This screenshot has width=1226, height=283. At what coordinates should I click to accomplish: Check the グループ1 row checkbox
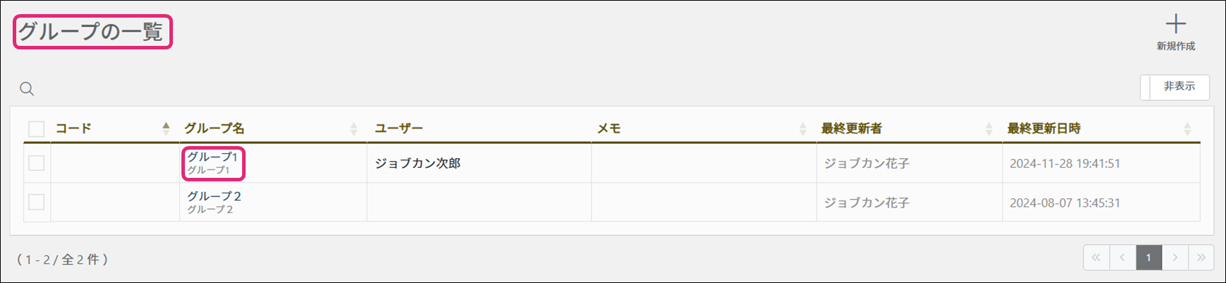coord(36,163)
